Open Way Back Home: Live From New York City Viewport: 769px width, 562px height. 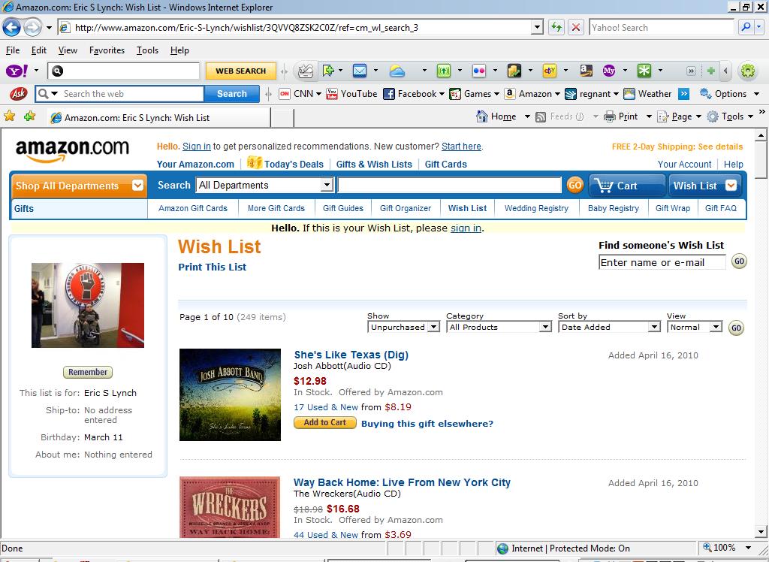click(403, 482)
